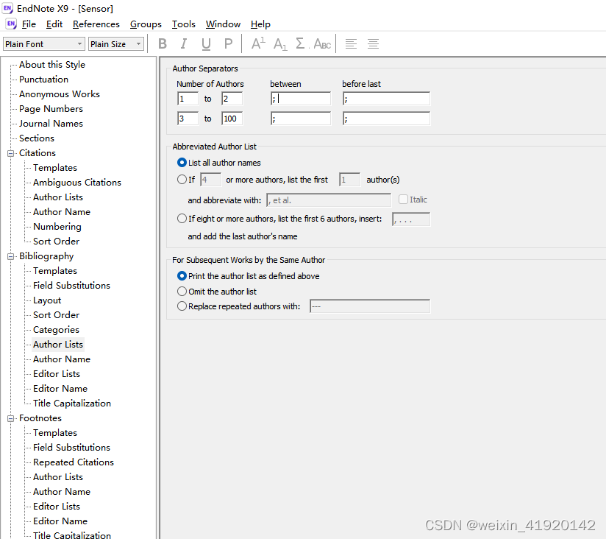This screenshot has height=539, width=606.
Task: Open Categories under Bibliography
Action: pos(56,330)
